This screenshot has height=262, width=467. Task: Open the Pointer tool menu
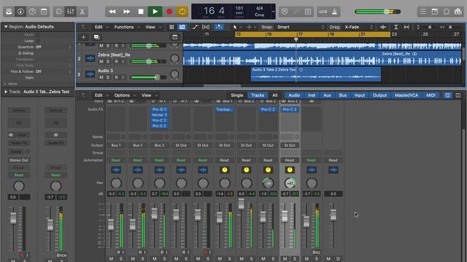pos(236,27)
